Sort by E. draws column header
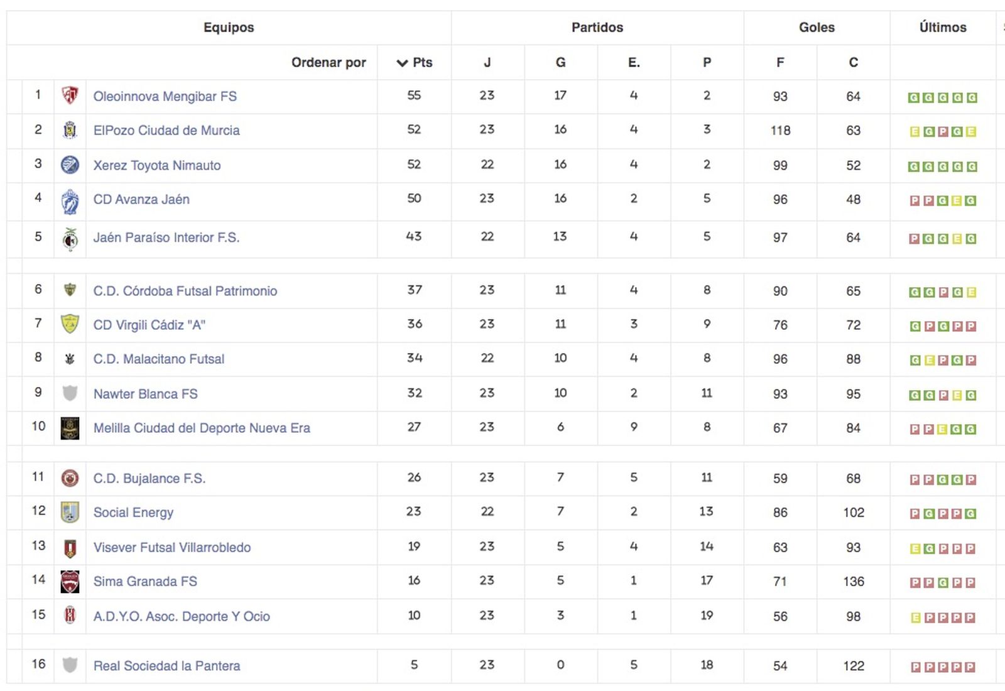This screenshot has height=691, width=1005. tap(634, 63)
